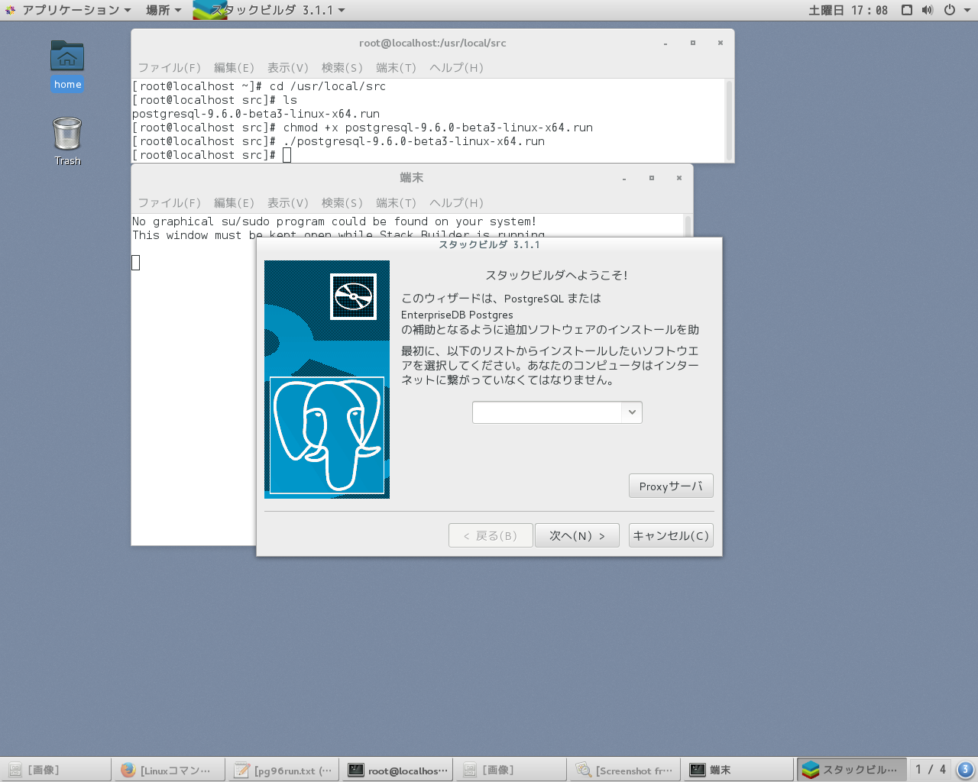978x782 pixels.
Task: Open 検索(S) menu in 端末 window
Action: (342, 203)
